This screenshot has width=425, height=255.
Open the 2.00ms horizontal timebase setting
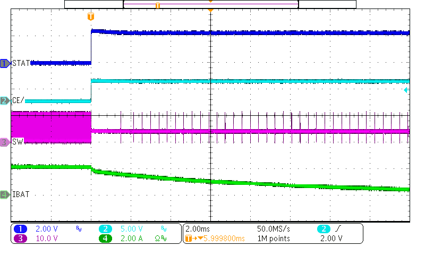[198, 228]
